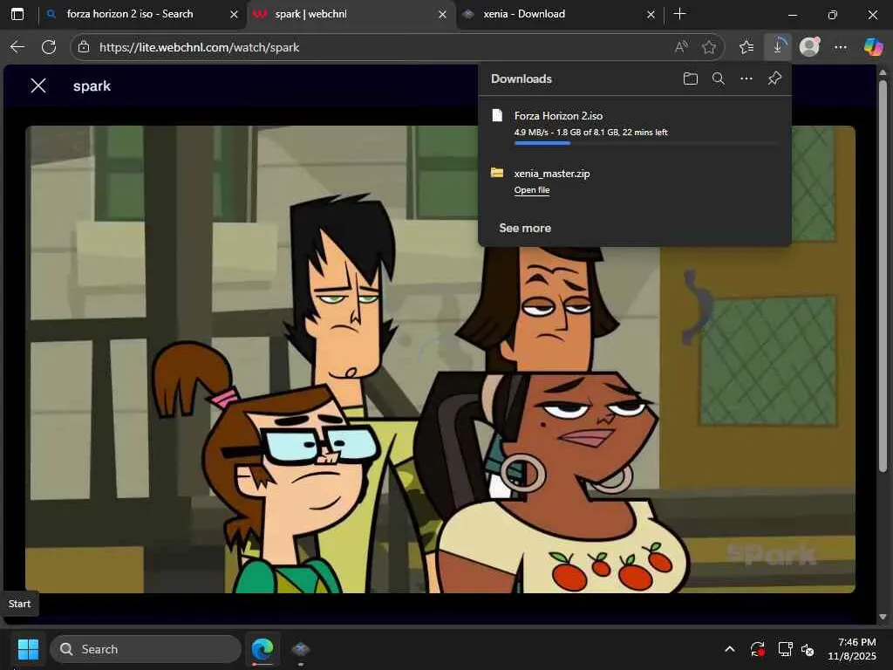
Task: Open the Copilot sidebar icon
Action: click(873, 47)
